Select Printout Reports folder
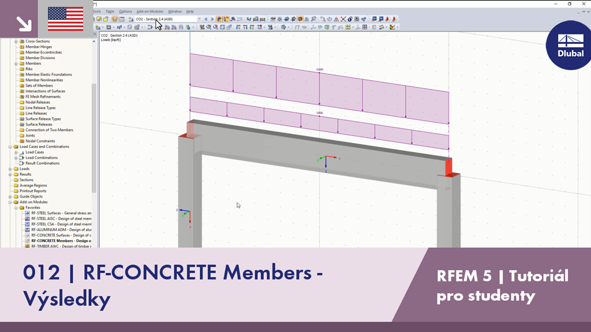591x332 pixels. coord(33,191)
